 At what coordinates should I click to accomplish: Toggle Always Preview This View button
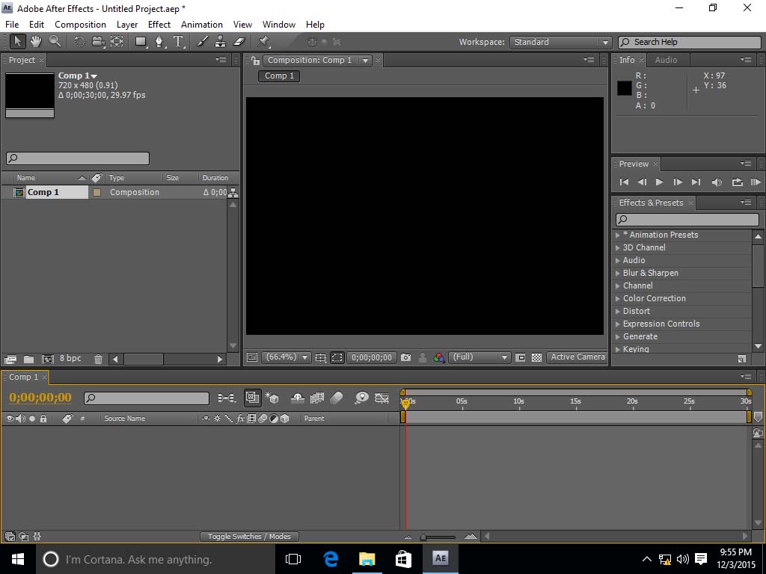tap(252, 357)
